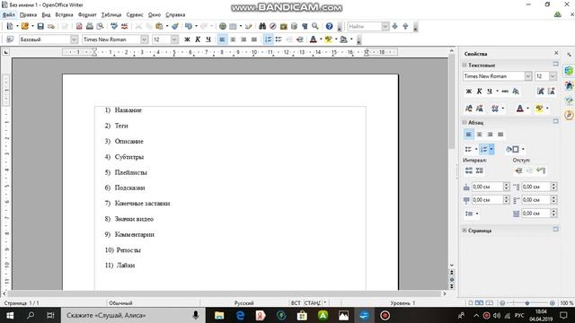Image resolution: width=575 pixels, height=323 pixels.
Task: Expand the Страница section
Action: [x=464, y=231]
